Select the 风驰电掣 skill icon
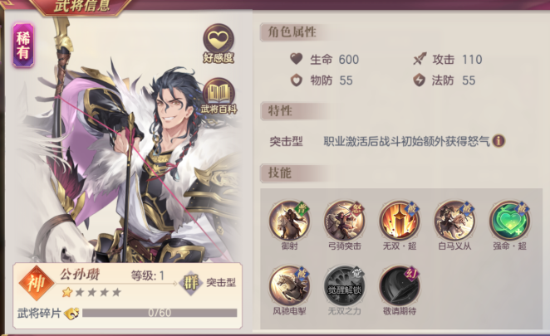The image size is (550, 336). pos(290,285)
